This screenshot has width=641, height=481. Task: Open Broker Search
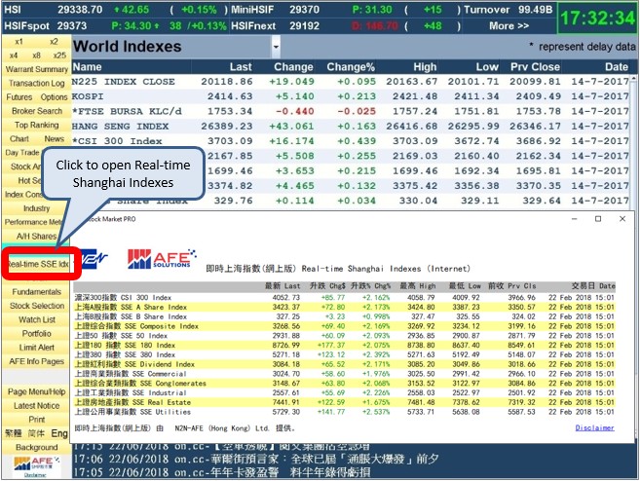coord(37,111)
